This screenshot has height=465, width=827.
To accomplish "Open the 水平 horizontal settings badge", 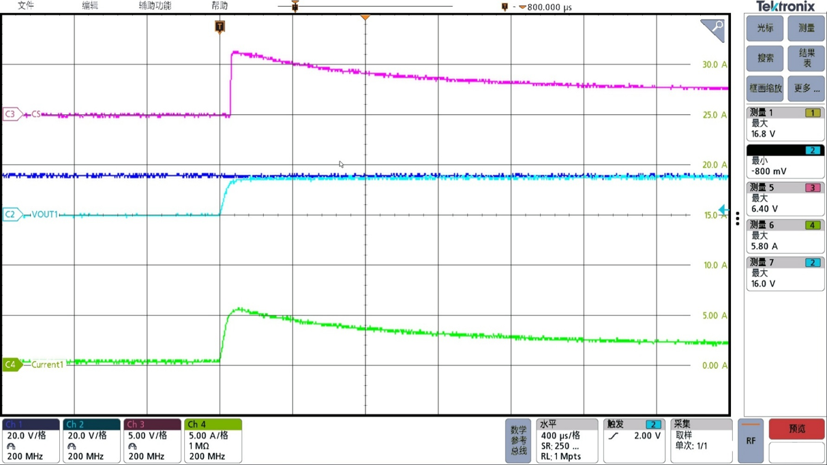I will [x=567, y=440].
